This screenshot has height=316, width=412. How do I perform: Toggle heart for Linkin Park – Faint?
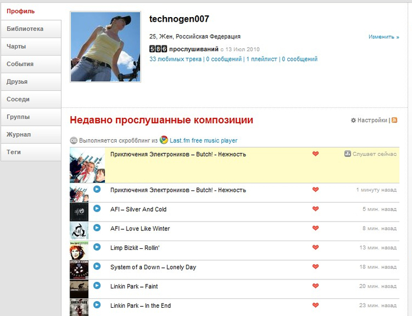(315, 286)
